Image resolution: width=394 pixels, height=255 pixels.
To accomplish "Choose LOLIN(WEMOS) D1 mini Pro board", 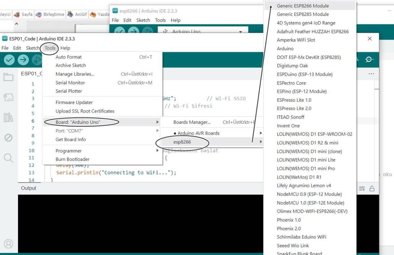I will click(310, 169).
